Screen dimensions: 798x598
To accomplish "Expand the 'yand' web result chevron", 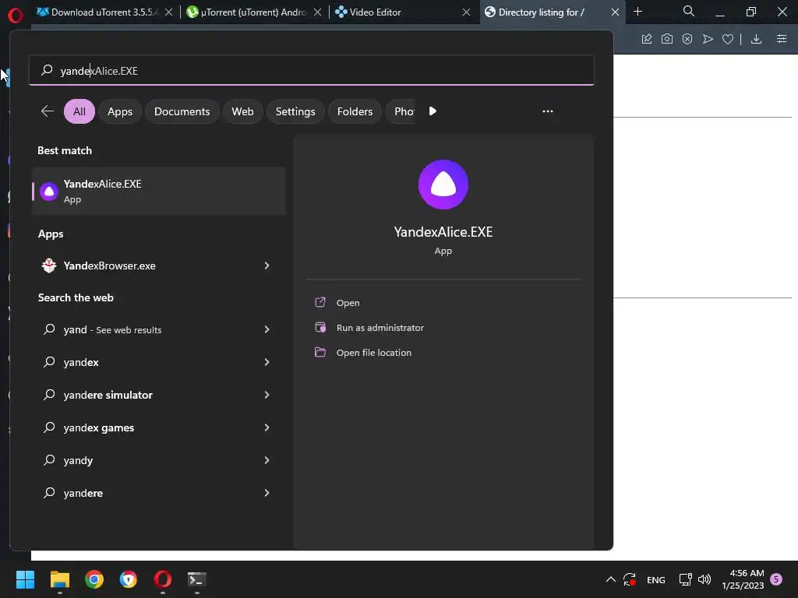I will coord(267,329).
